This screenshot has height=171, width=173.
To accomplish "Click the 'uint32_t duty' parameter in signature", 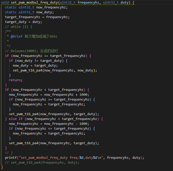I will point(116,3).
